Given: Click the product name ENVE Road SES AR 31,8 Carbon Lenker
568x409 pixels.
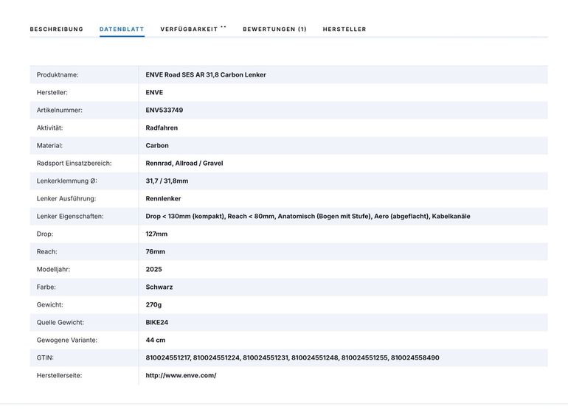Looking at the screenshot, I should 206,74.
